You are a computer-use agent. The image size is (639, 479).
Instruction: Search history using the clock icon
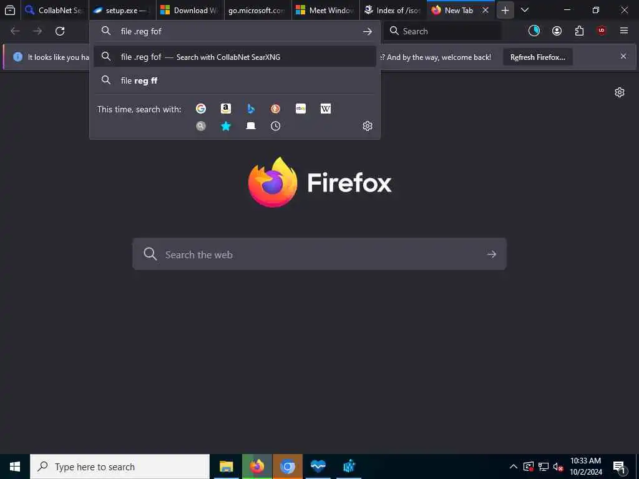click(275, 126)
